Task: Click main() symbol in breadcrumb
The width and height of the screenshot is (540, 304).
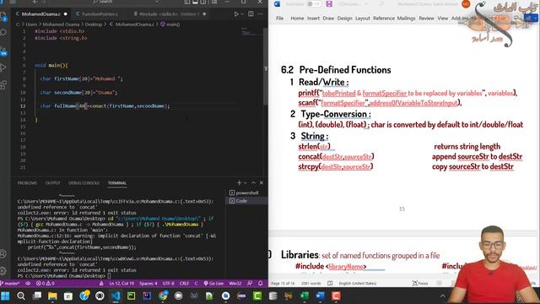Action: point(170,24)
